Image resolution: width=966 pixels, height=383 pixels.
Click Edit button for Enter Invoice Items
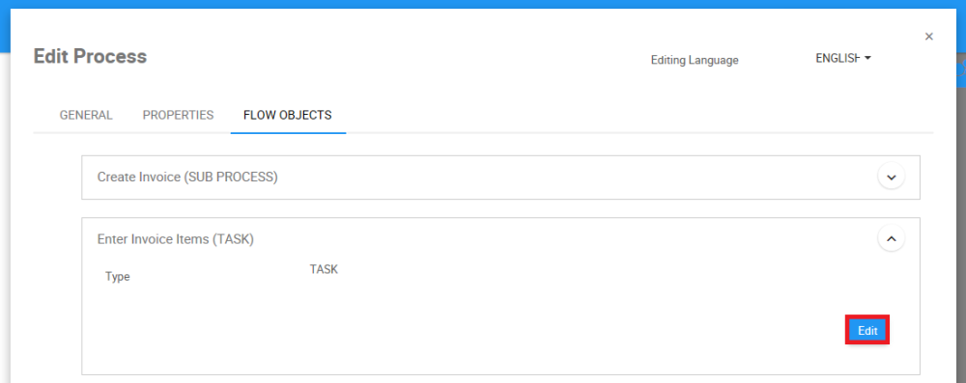tap(867, 331)
